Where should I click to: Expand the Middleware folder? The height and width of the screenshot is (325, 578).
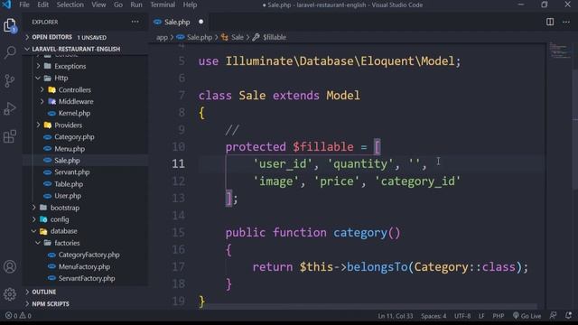[x=76, y=102]
